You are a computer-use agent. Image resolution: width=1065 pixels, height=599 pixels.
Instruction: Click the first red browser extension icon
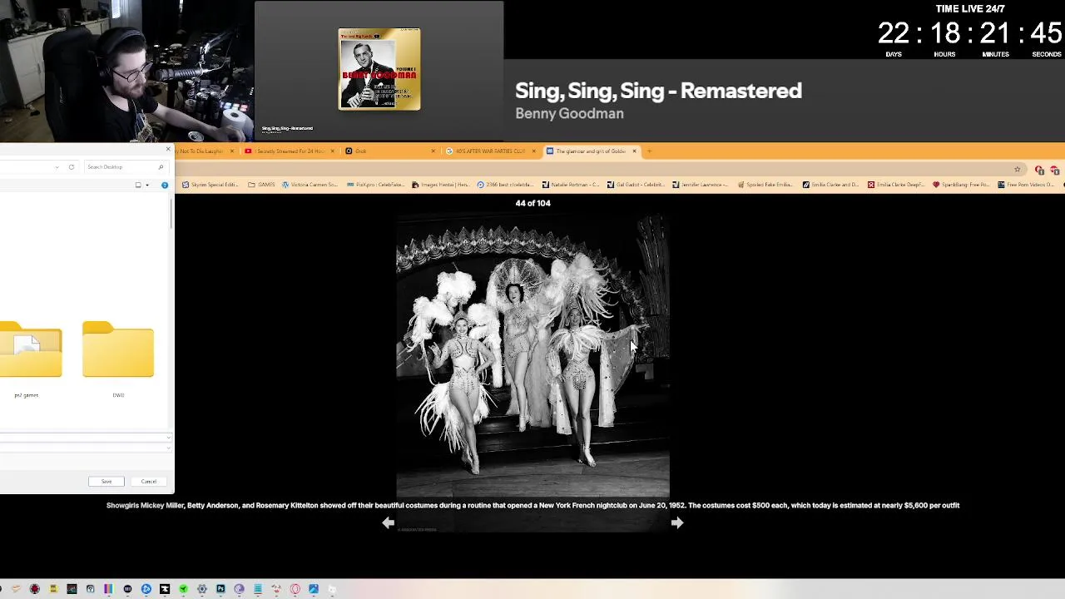[1039, 170]
